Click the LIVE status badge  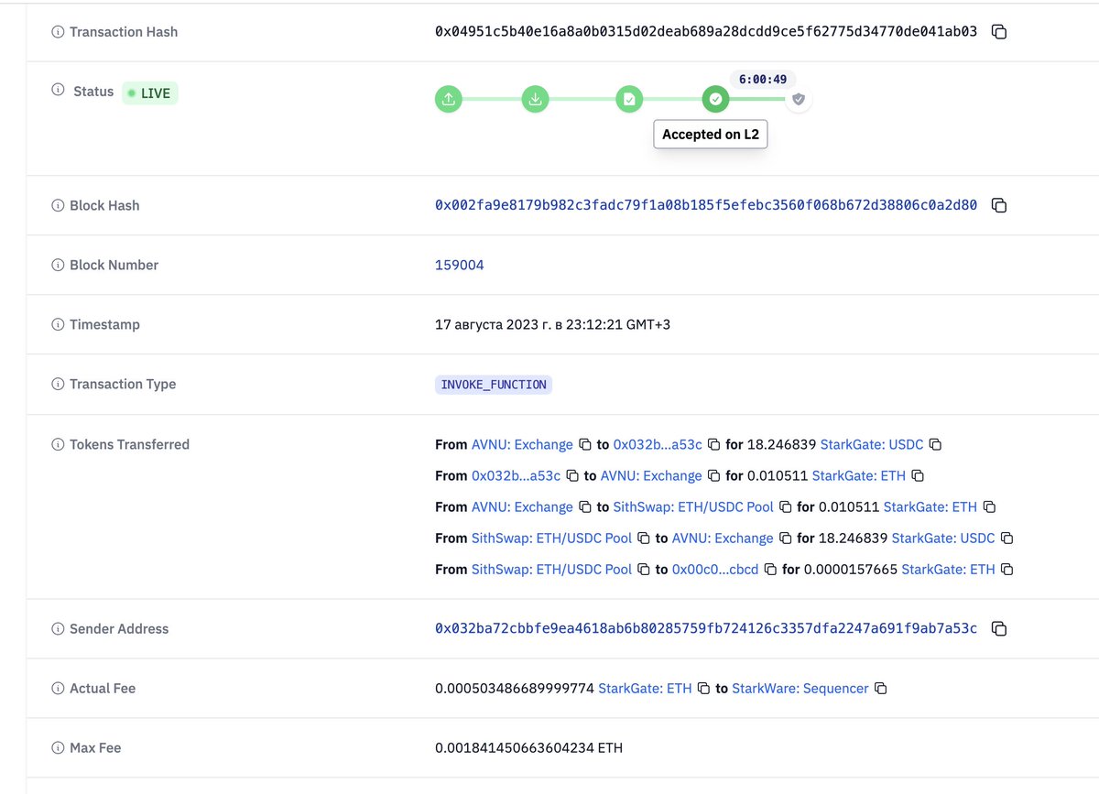[150, 92]
